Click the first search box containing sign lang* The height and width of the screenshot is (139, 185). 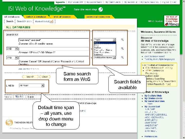tap(54, 40)
